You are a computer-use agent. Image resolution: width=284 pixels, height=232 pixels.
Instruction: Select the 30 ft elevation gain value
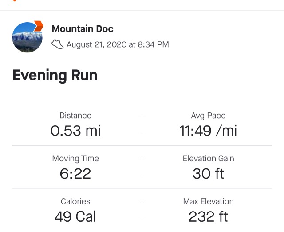208,174
